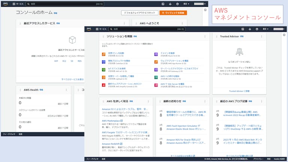Screen dimensions: 288x162
Task: Open menu for latest announcements widget
Action: [205, 101]
